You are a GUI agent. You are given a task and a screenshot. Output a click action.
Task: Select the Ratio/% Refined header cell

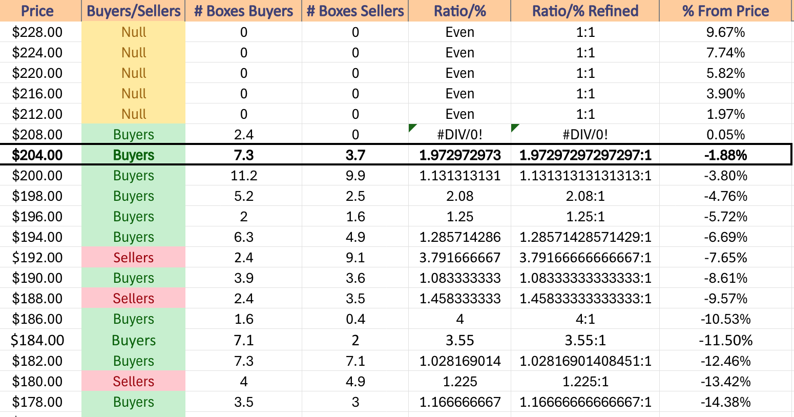click(x=585, y=11)
